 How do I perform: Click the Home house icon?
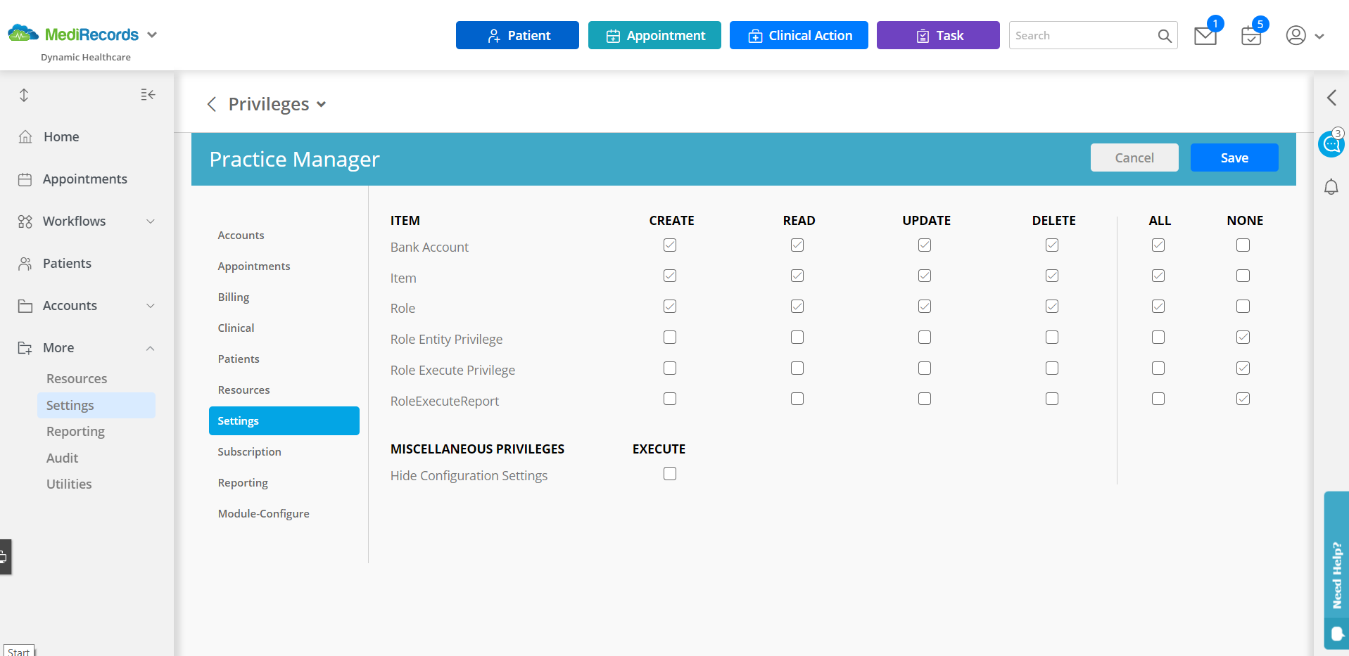coord(25,136)
